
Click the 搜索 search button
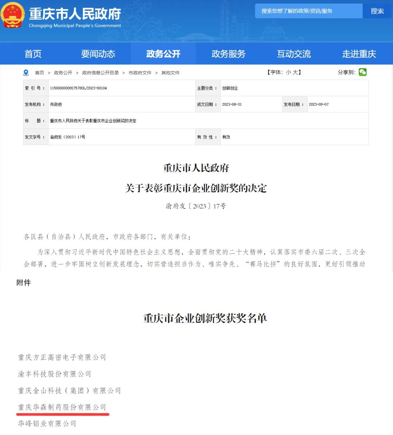tap(377, 11)
